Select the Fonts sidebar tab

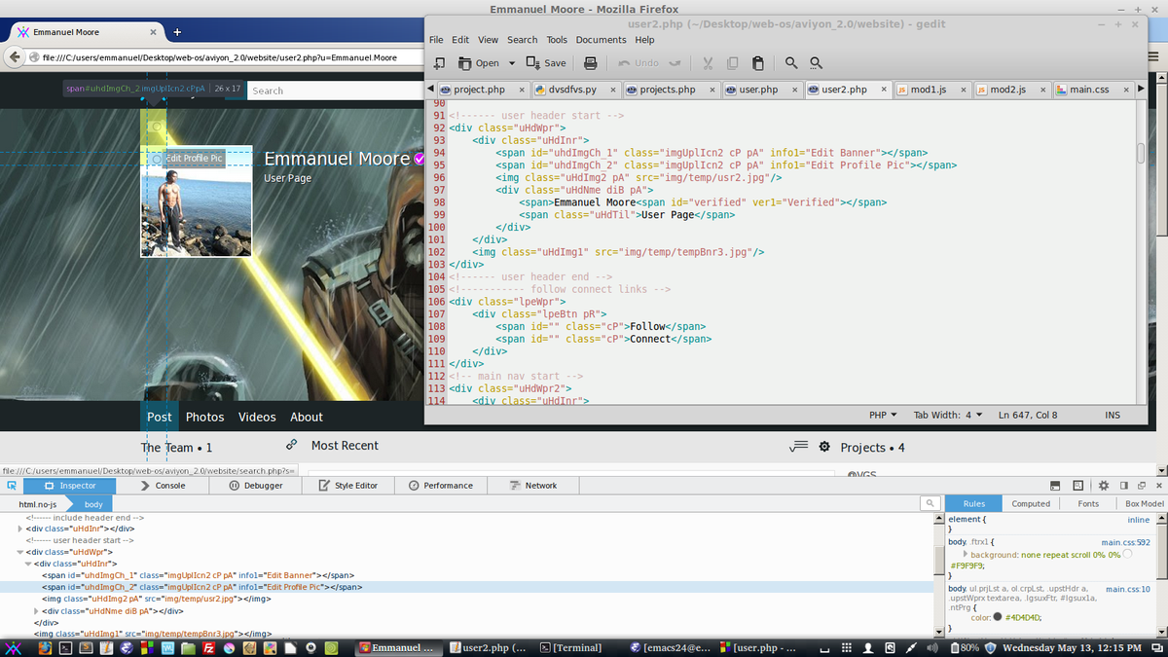[1088, 503]
